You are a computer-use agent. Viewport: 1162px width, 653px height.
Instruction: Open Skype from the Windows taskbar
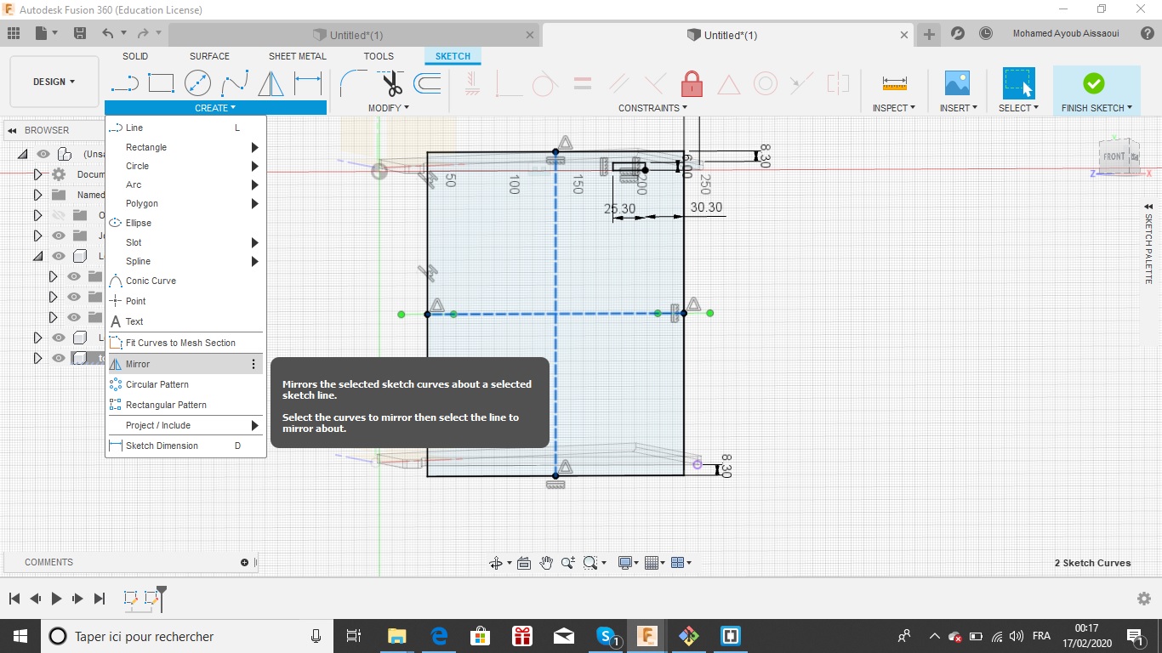point(606,636)
